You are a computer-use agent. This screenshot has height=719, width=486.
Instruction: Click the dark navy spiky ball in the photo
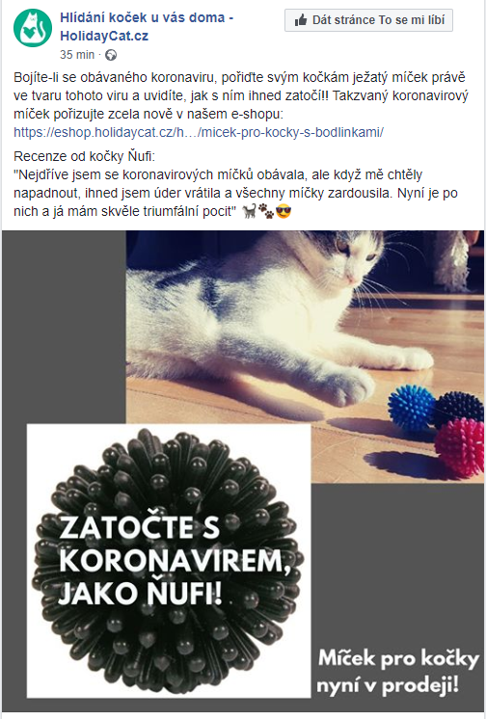(x=460, y=407)
